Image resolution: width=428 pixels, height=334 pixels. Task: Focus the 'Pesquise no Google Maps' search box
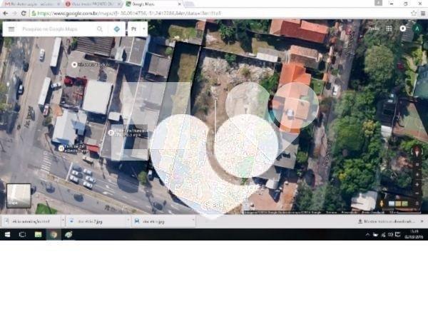coord(51,29)
